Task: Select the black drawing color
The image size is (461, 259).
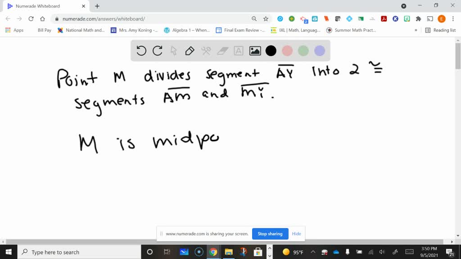Action: 271,51
